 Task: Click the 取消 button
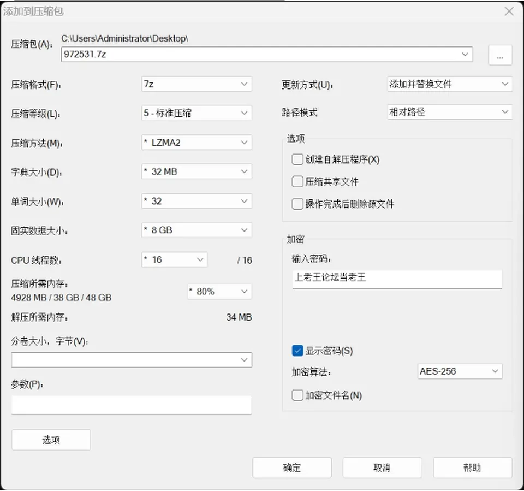point(382,468)
